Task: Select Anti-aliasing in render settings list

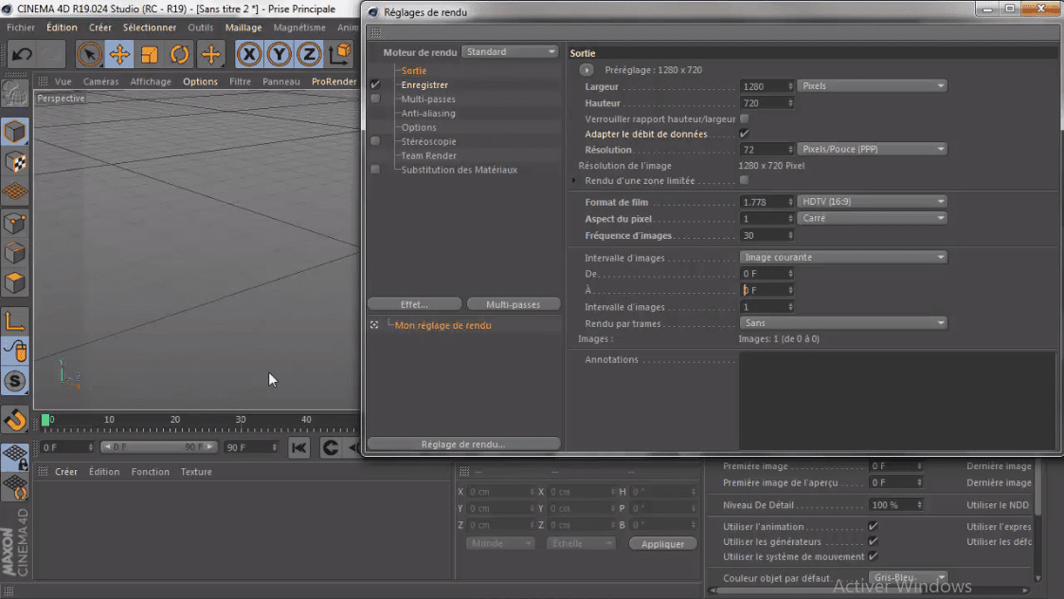Action: [x=428, y=114]
